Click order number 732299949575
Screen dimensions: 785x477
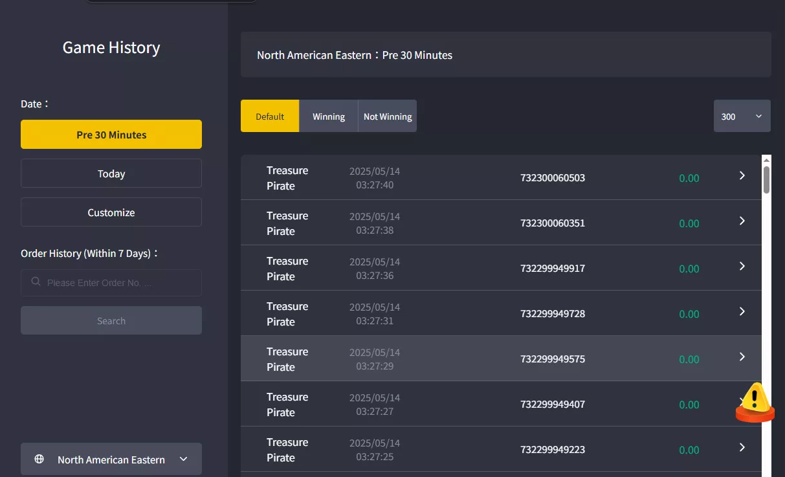click(553, 359)
